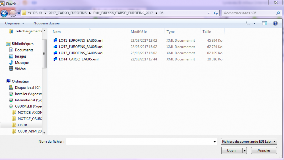Click the blue Back navigation arrow
Screen dimensions: 284x160
point(5,13)
